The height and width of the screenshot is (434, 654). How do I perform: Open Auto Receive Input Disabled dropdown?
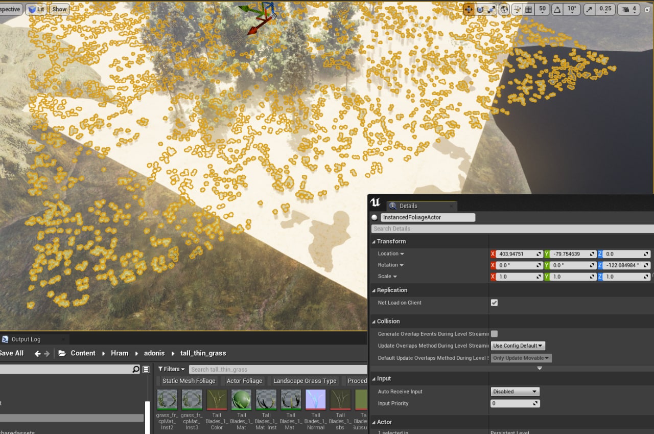tap(515, 392)
